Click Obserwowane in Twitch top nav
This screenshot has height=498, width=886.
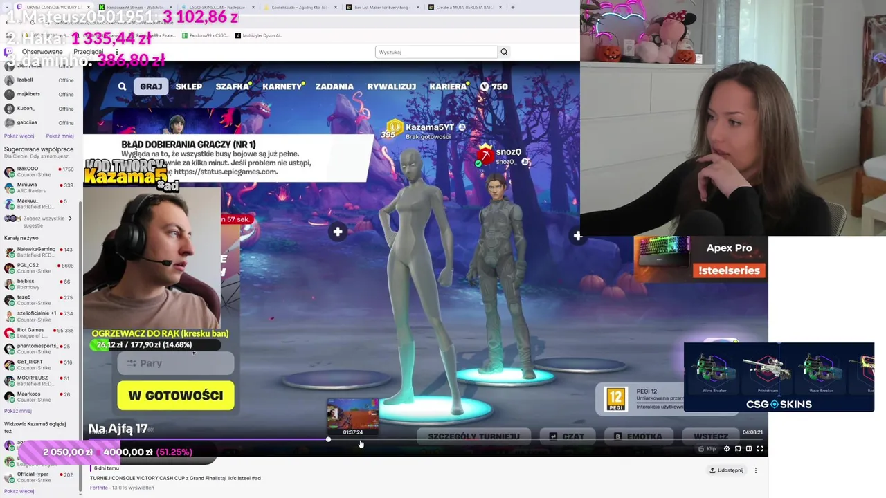(42, 52)
